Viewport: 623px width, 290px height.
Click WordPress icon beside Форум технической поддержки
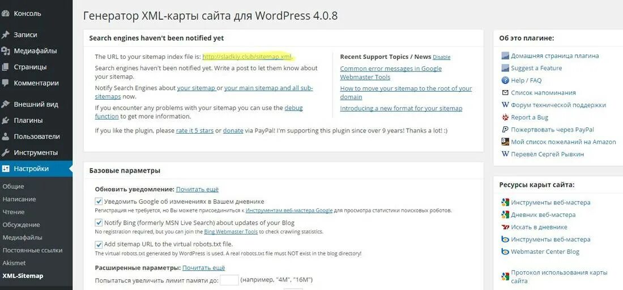coord(505,105)
